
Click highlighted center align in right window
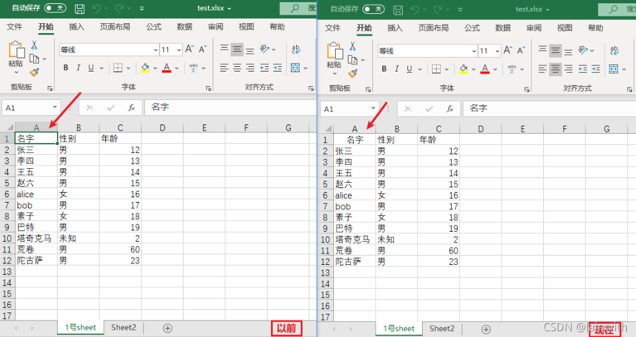coord(556,69)
